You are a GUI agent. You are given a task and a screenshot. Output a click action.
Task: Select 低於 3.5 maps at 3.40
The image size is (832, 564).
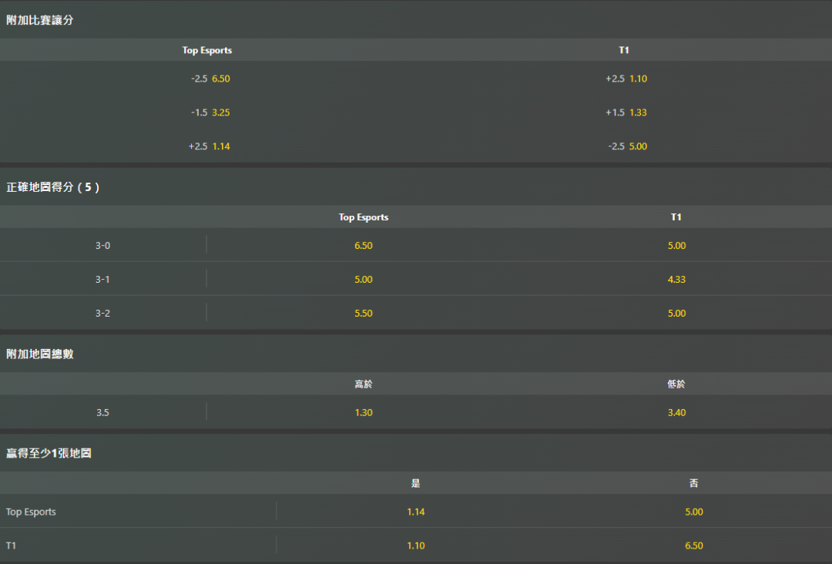click(676, 413)
